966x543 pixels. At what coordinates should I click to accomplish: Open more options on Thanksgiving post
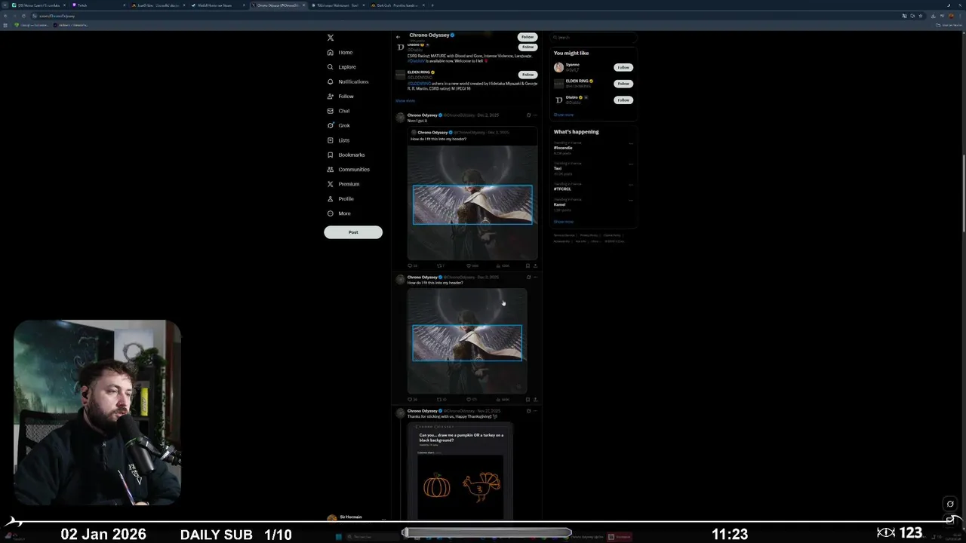(535, 411)
